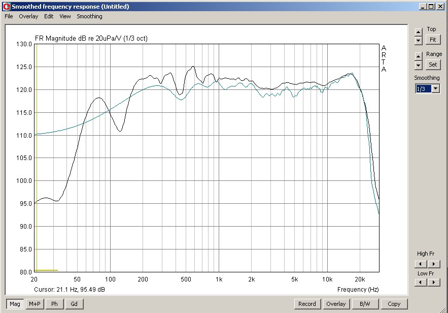Minimize the Smoothed frequency response window
Image resolution: width=448 pixels, height=313 pixels.
(x=423, y=6)
